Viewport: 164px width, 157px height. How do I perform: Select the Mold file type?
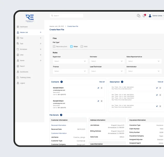[84, 47]
